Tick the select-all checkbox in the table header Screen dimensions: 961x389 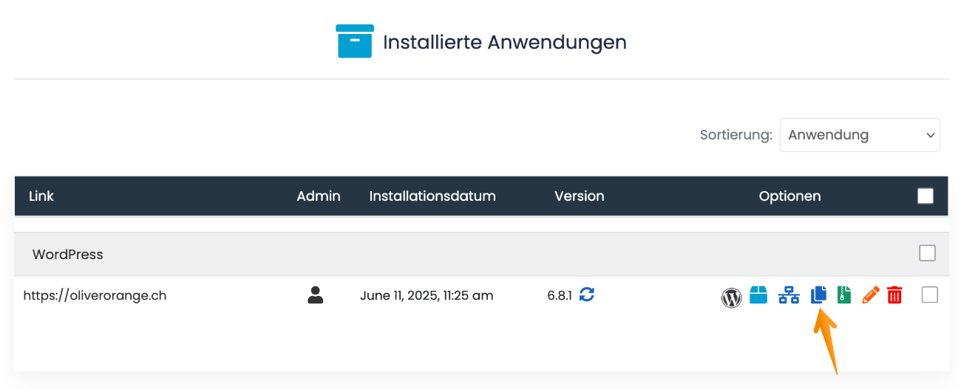coord(925,196)
